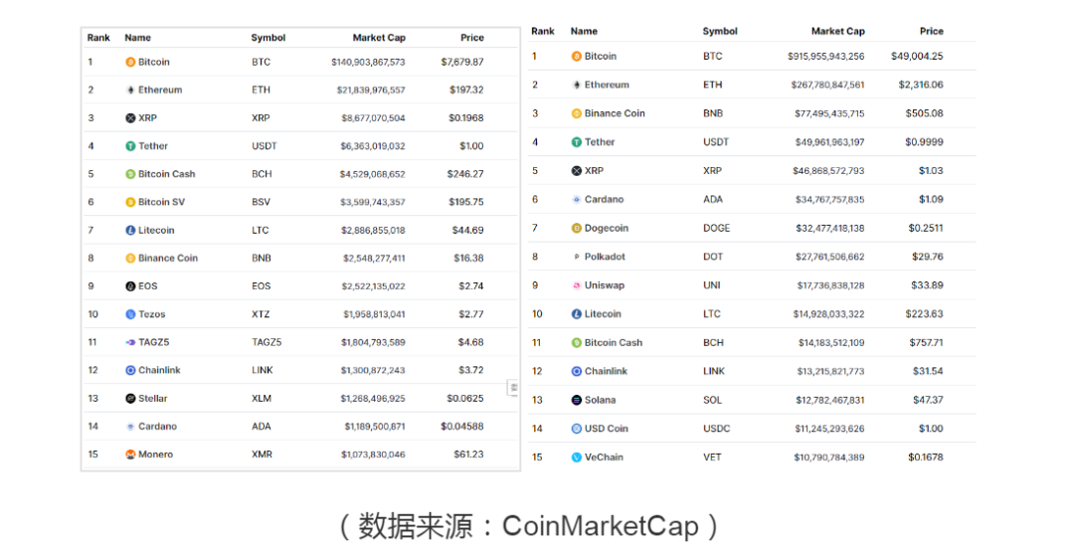The image size is (1074, 557).
Task: Click the Uniswap coin icon
Action: click(x=576, y=285)
